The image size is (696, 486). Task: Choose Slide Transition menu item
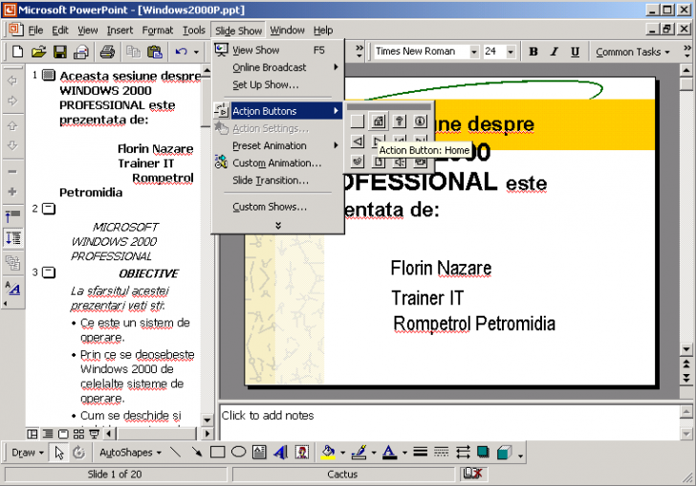tap(278, 180)
